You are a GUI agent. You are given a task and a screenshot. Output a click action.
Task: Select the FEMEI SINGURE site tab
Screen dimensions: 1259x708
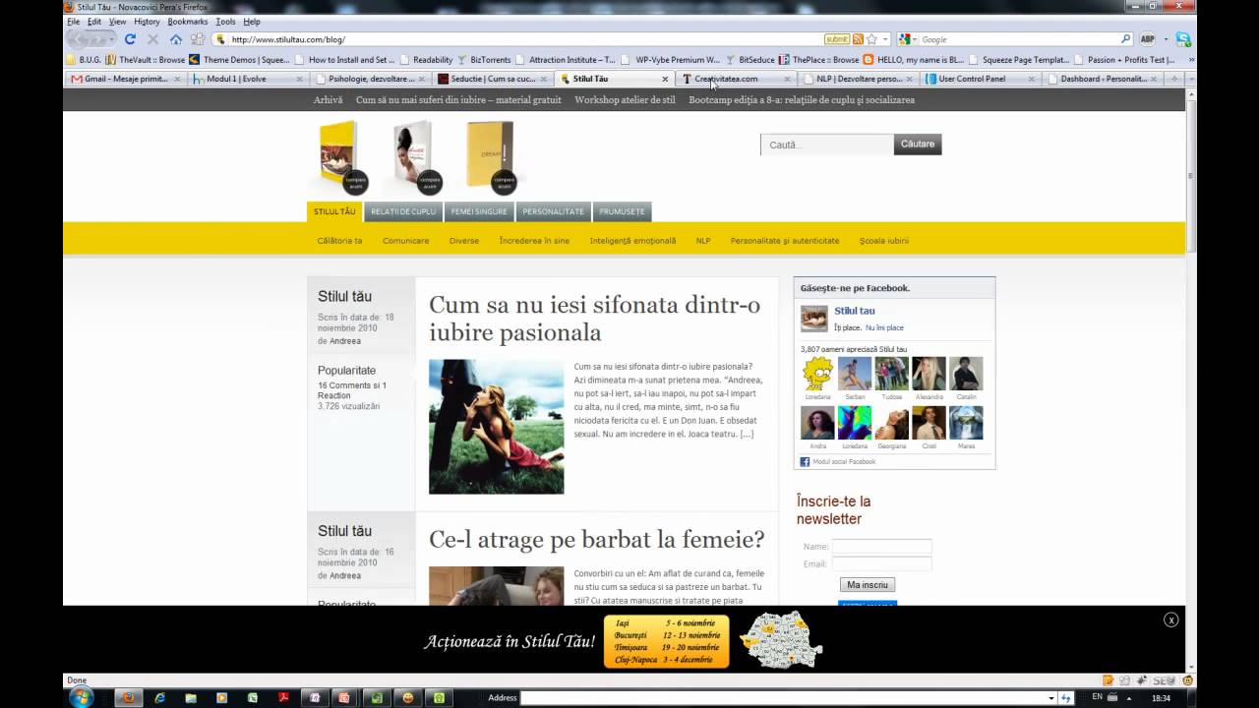(x=479, y=211)
